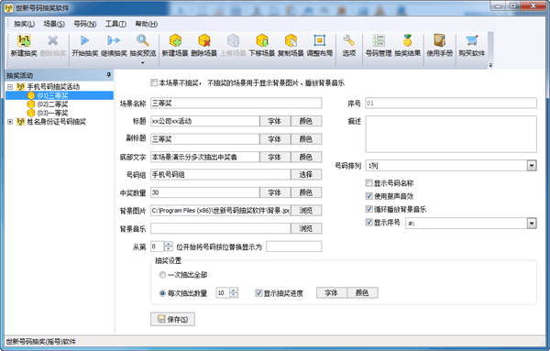Screen dimensions: 550x351
Task: Click 颜色 button for 副标题
Action: (306, 139)
